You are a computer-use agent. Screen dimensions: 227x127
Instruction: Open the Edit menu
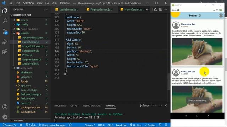[x=18, y=3]
